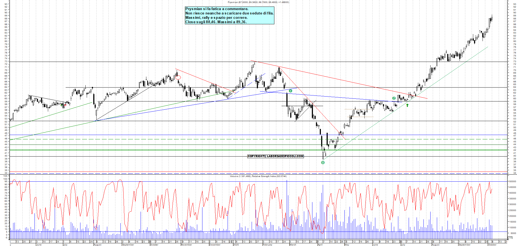Viewport: 517px width, 246px height.
Task: Select the cyan Prysmian commentary text box
Action: pyautogui.click(x=230, y=16)
